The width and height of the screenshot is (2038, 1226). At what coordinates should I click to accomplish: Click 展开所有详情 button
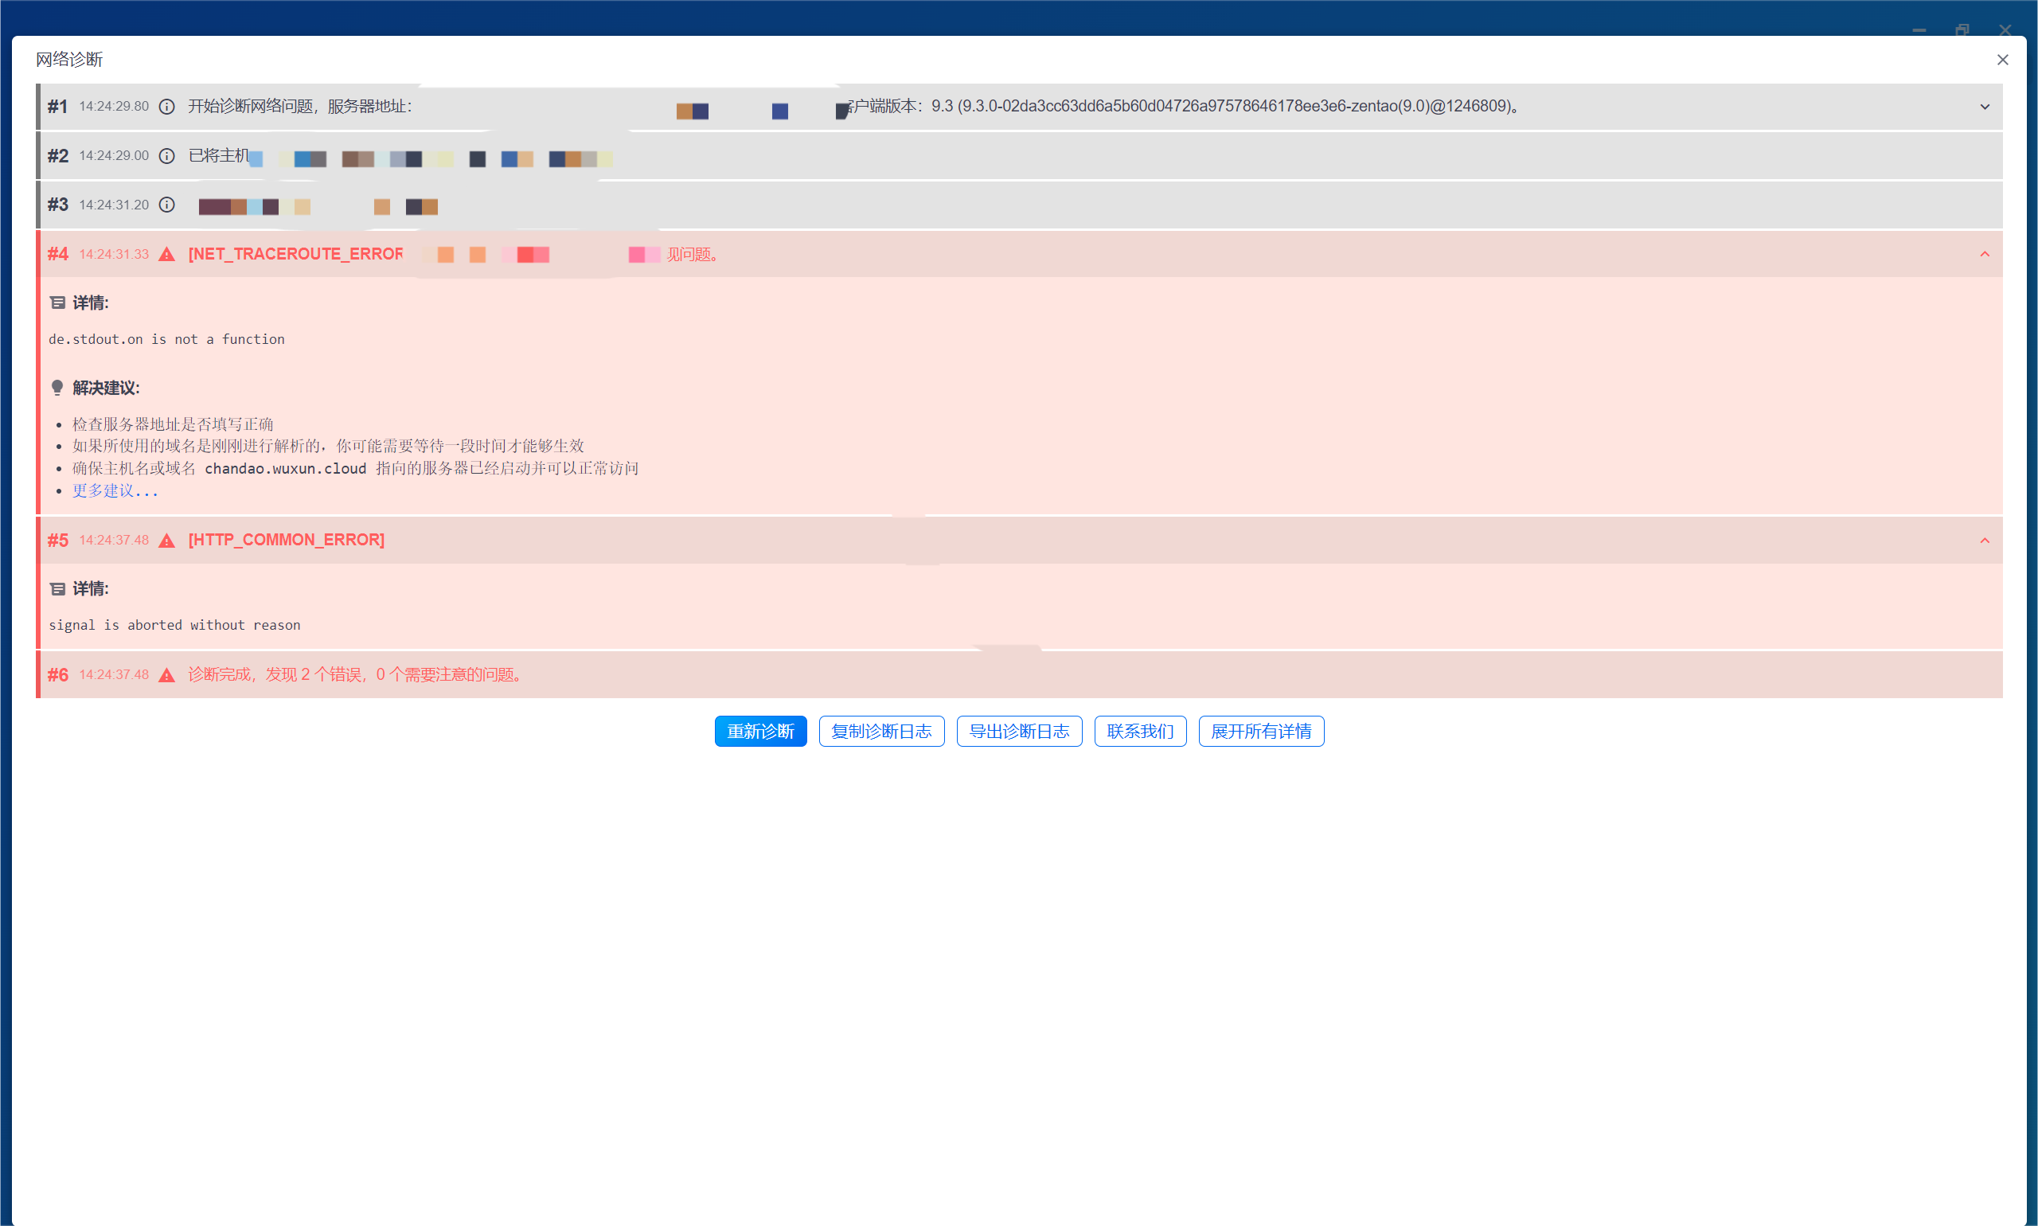coord(1261,731)
